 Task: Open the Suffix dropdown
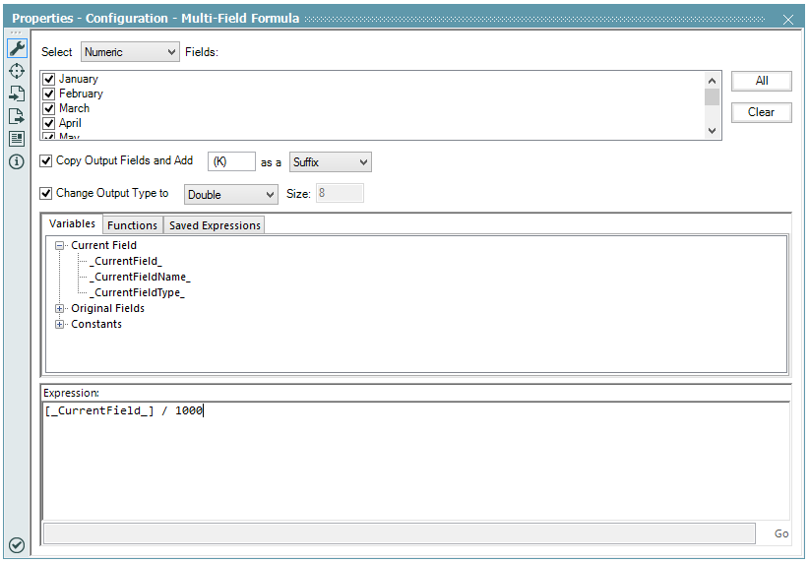[331, 162]
